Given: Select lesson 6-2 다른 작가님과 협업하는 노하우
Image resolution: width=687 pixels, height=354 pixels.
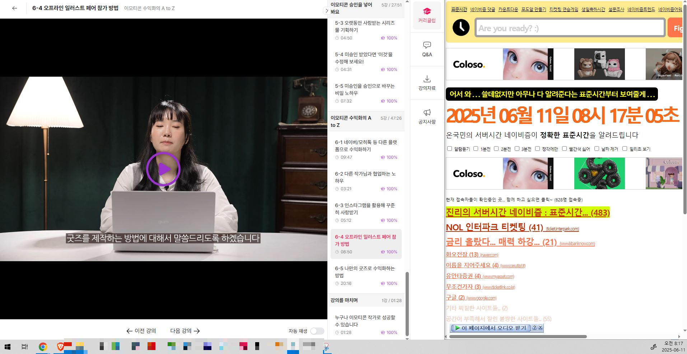Looking at the screenshot, I should (366, 181).
